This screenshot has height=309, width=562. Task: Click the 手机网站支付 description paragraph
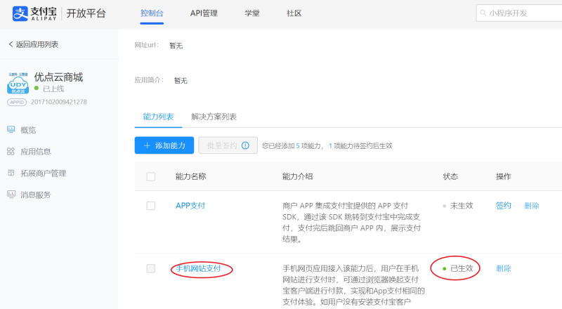tap(353, 285)
